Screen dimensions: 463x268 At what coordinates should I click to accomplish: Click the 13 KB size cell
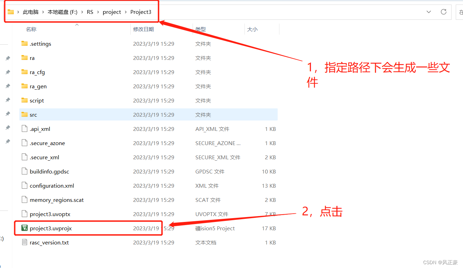pos(269,186)
